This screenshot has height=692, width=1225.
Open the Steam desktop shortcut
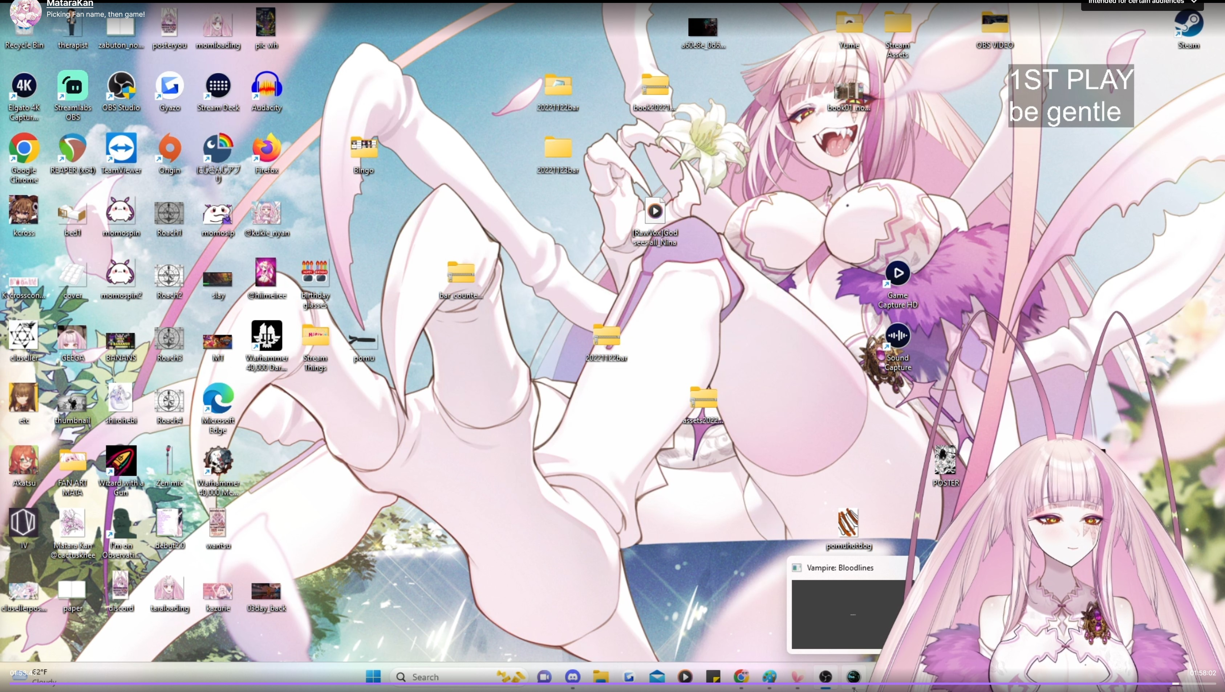pyautogui.click(x=1188, y=29)
